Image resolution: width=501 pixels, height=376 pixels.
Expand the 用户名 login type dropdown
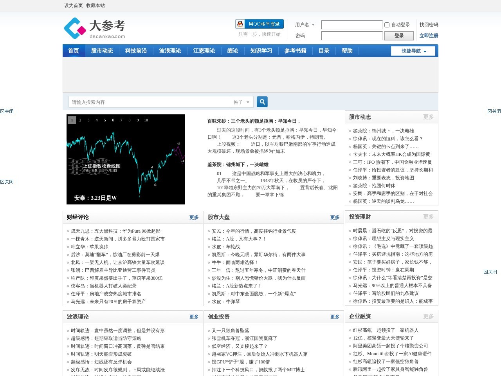(305, 25)
